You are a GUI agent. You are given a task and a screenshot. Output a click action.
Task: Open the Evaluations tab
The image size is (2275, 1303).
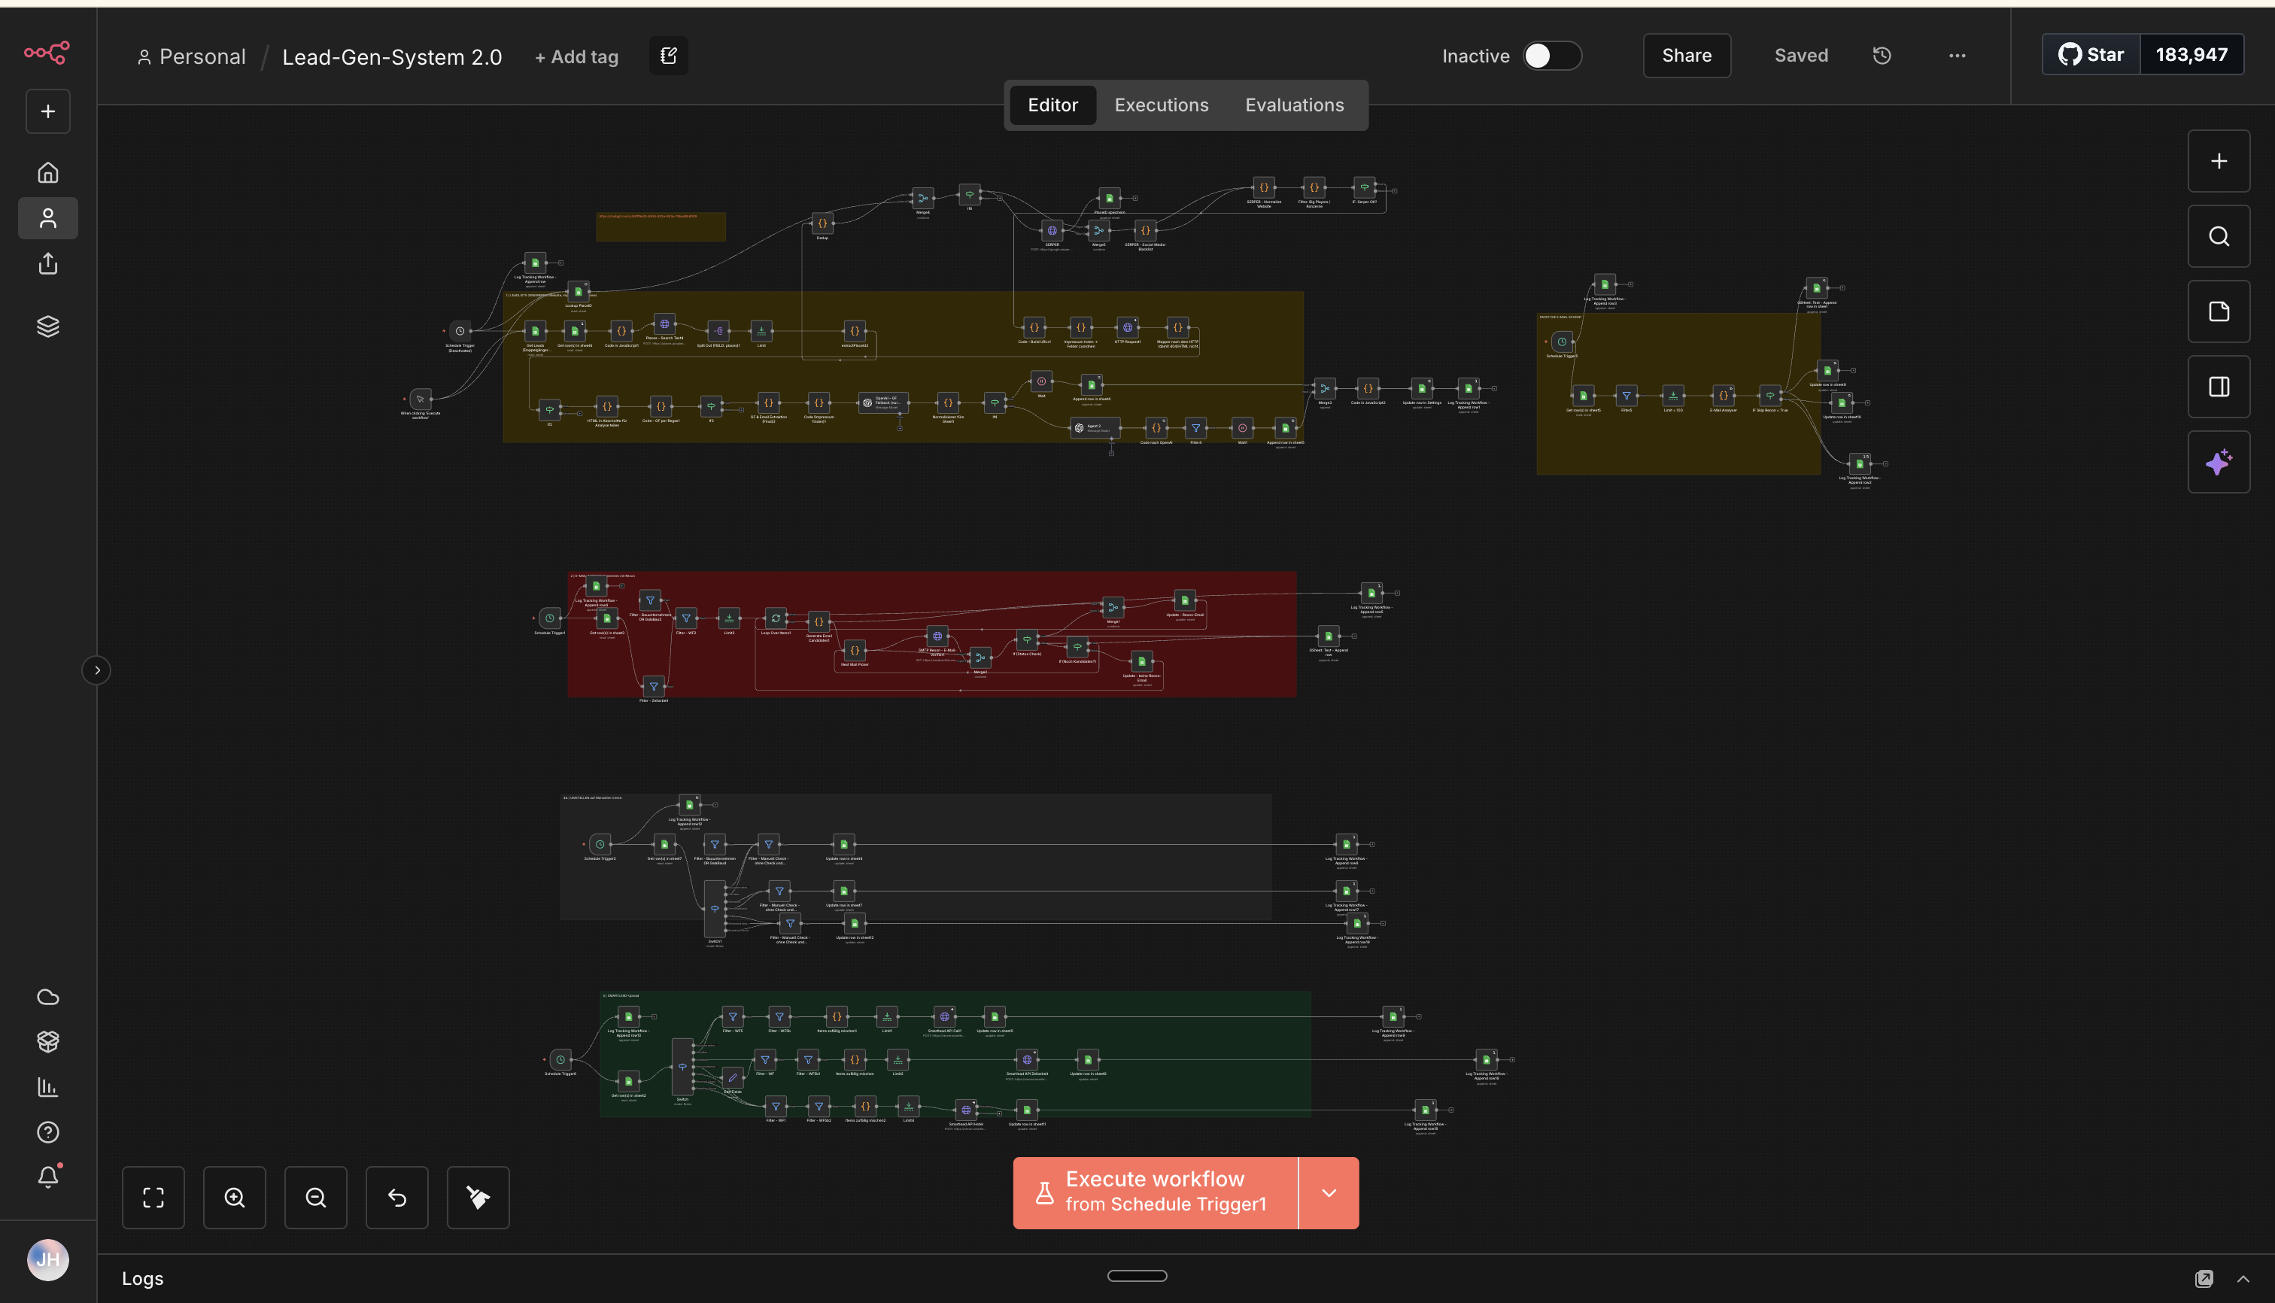point(1294,105)
